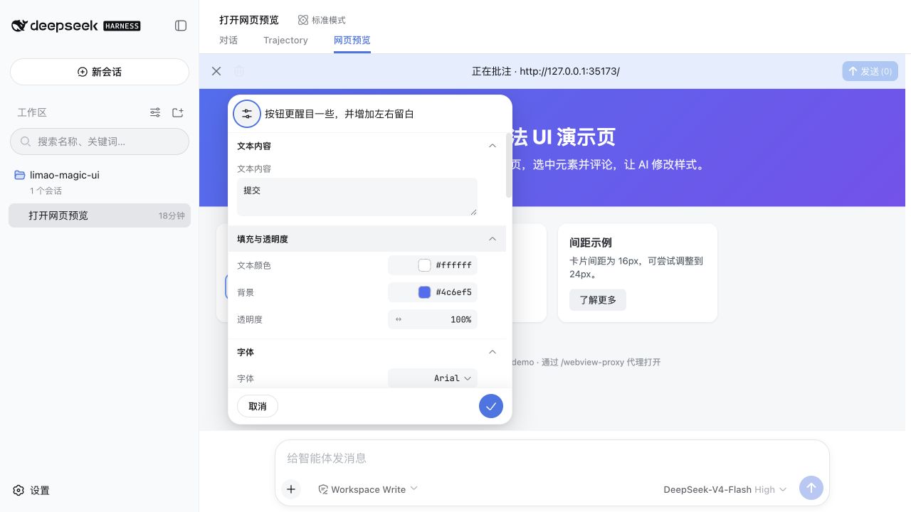911x512 pixels.
Task: Focus the workspace search field
Action: (x=100, y=142)
